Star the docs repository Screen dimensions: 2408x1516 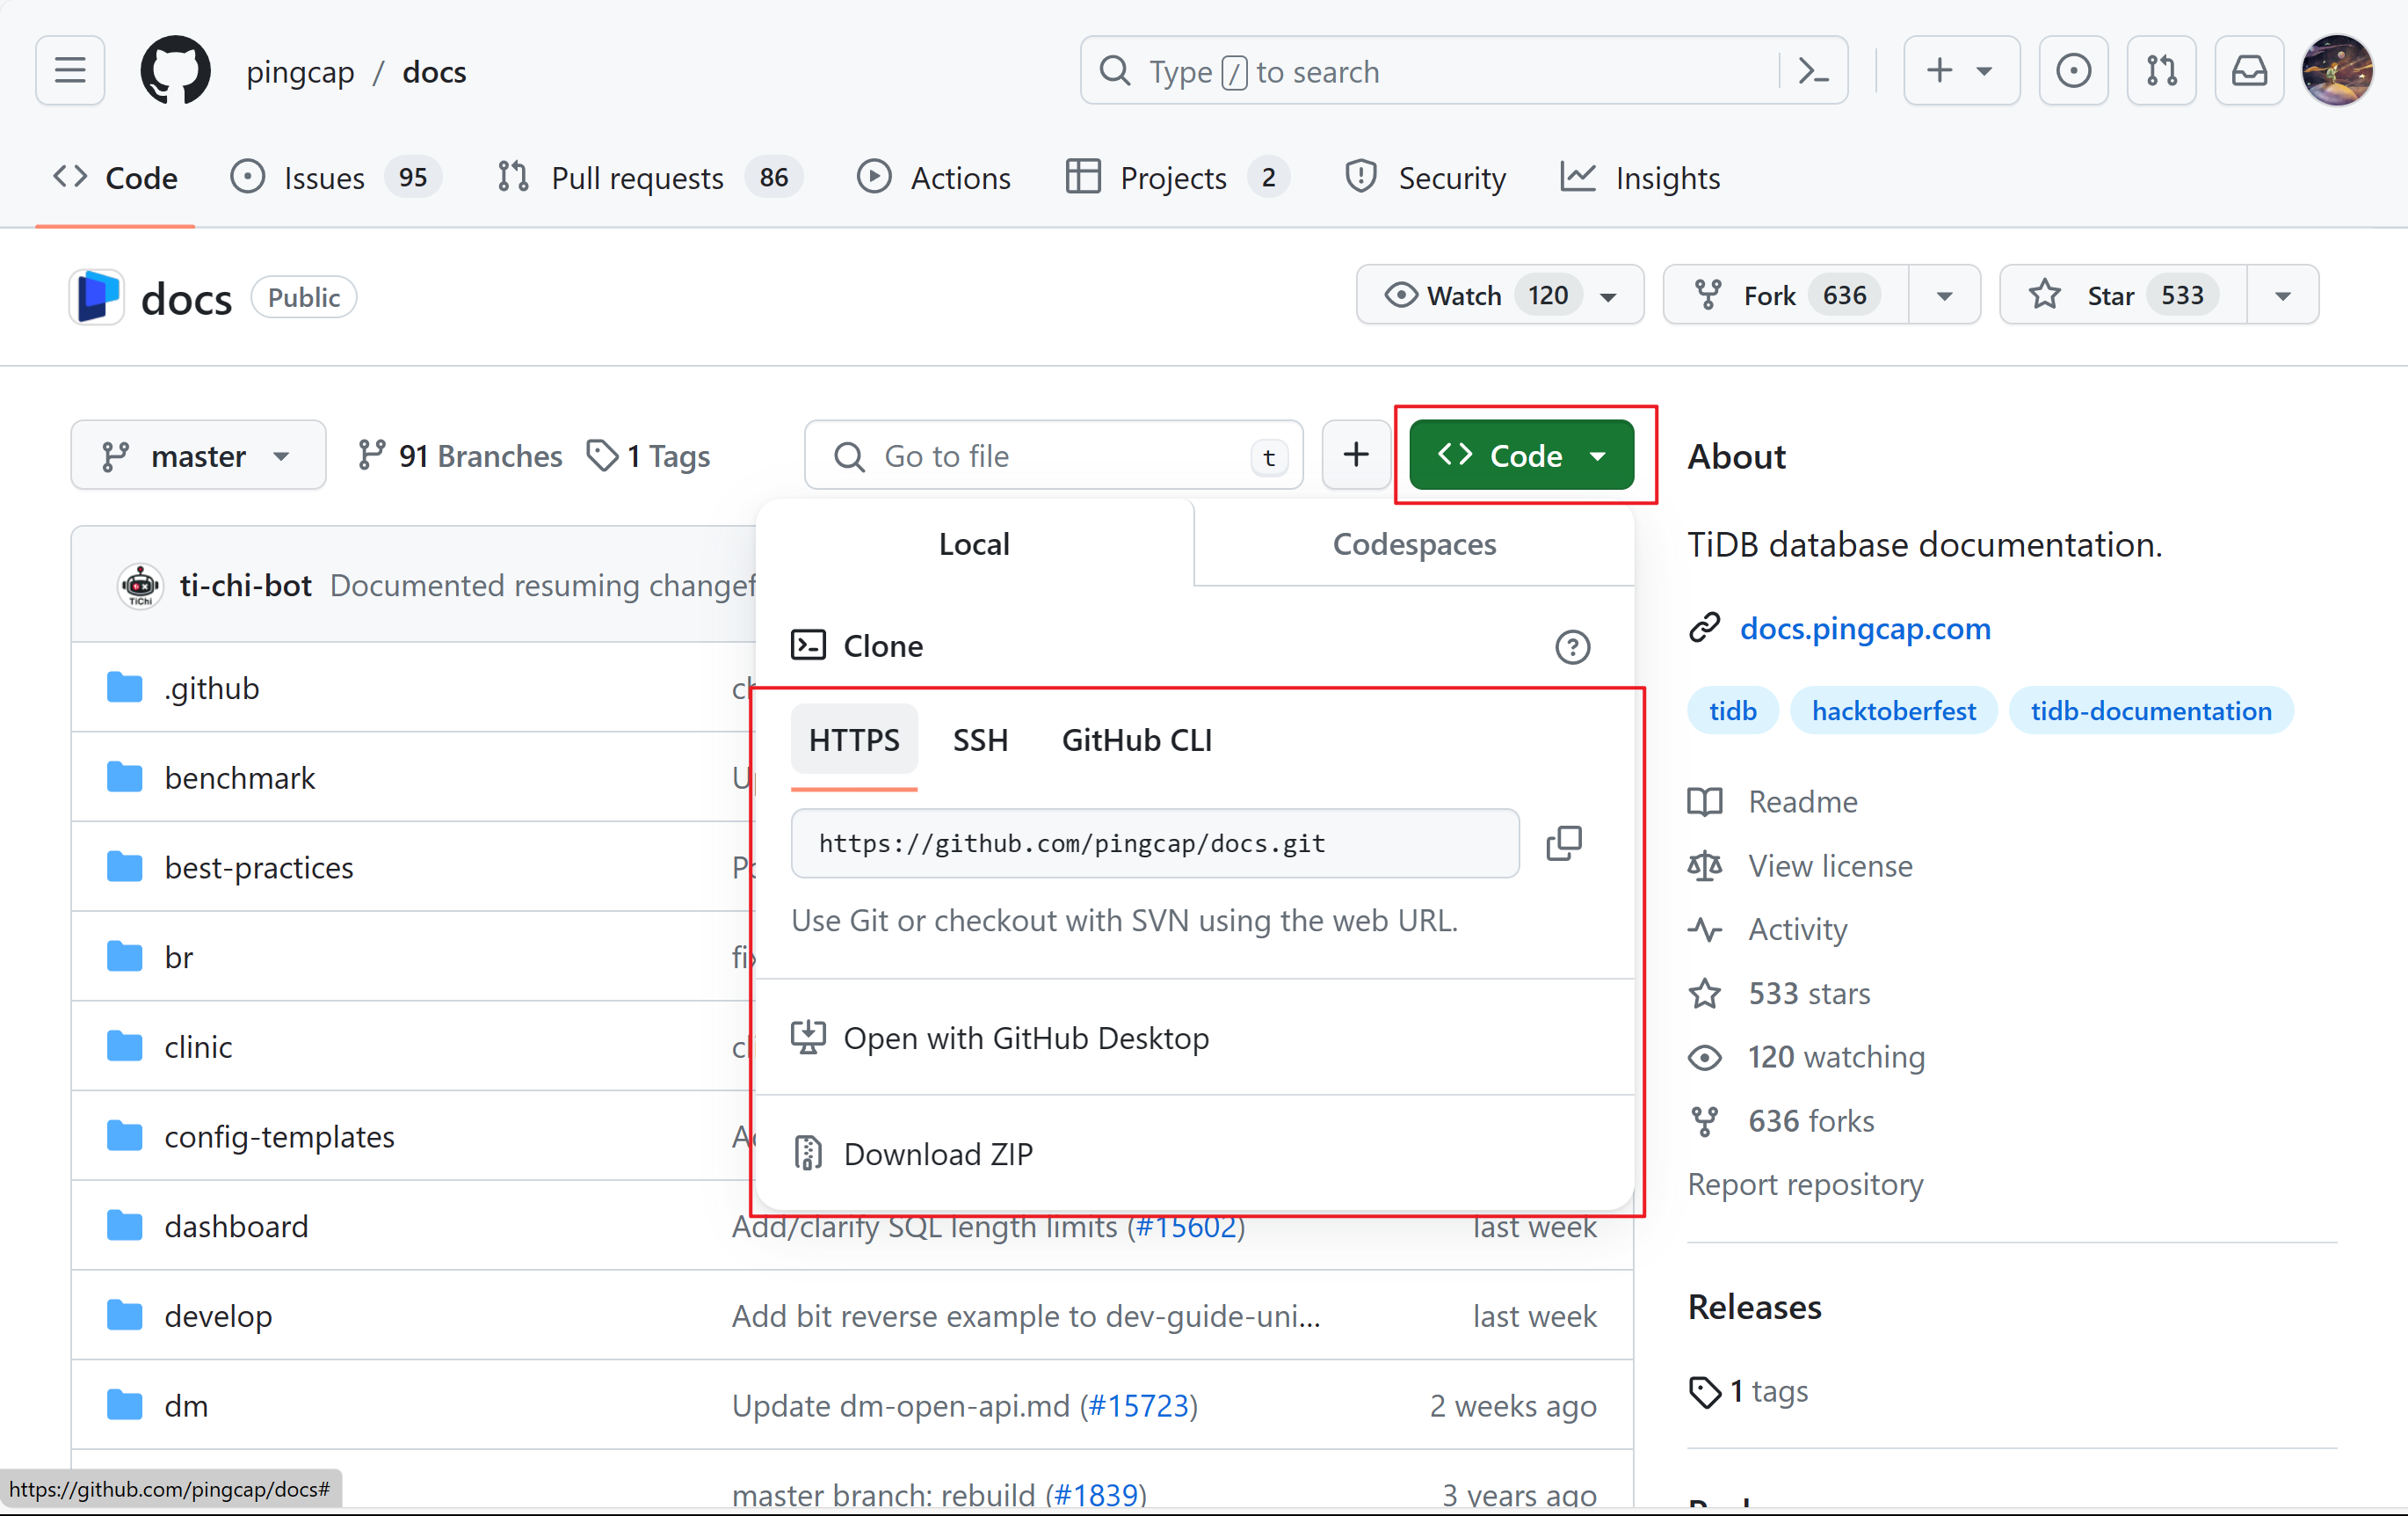point(2123,295)
